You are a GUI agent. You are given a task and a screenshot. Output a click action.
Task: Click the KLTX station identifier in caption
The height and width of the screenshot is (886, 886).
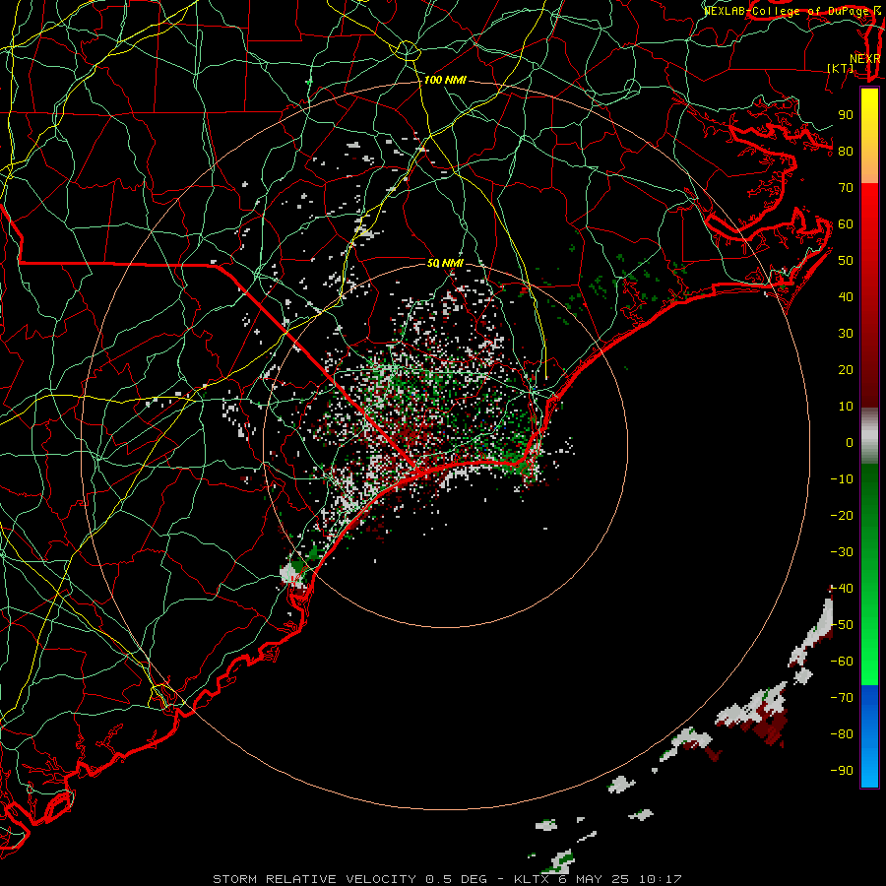[532, 879]
